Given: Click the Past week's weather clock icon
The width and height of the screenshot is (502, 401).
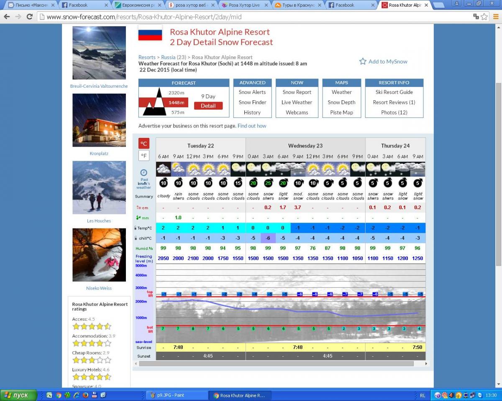Looking at the screenshot, I should pyautogui.click(x=143, y=173).
